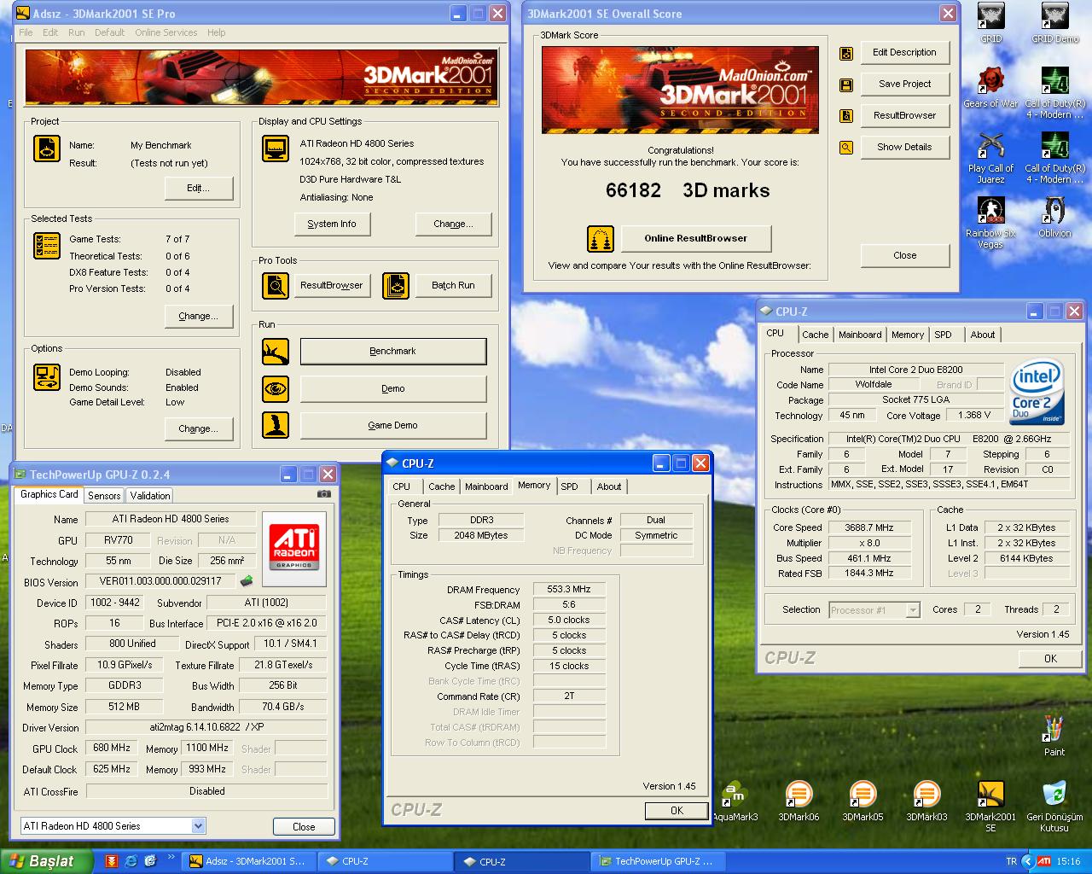
Task: Click the TR language indicator in the tray
Action: point(1011,861)
